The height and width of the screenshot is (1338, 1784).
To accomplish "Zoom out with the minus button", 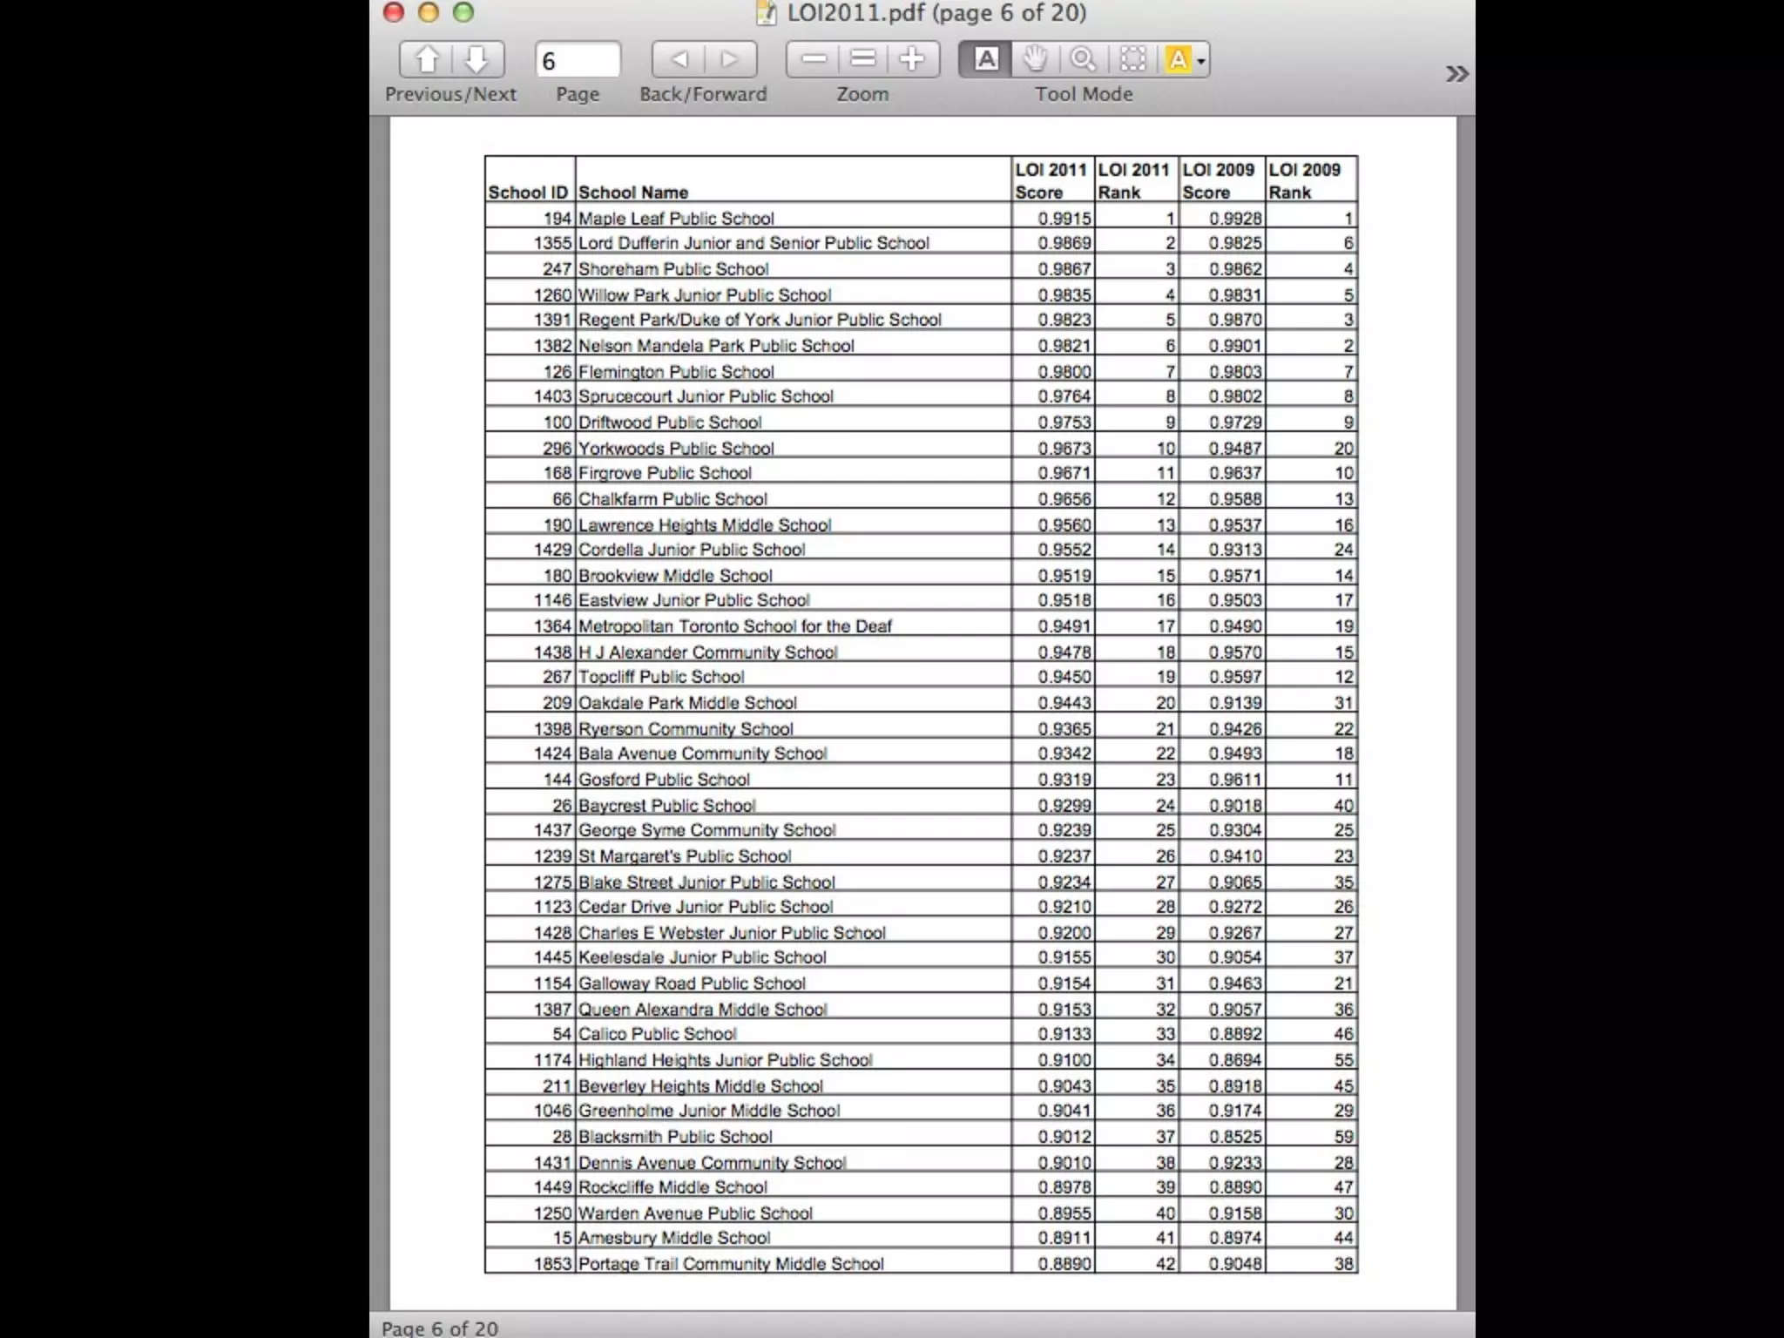I will click(x=813, y=60).
